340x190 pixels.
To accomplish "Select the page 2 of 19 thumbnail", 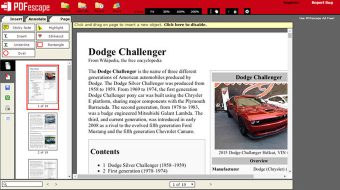I will pos(42,131).
